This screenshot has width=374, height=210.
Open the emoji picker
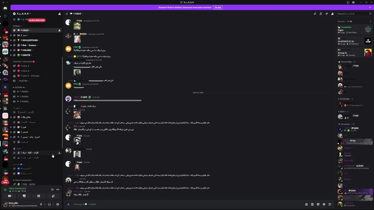tap(324, 204)
